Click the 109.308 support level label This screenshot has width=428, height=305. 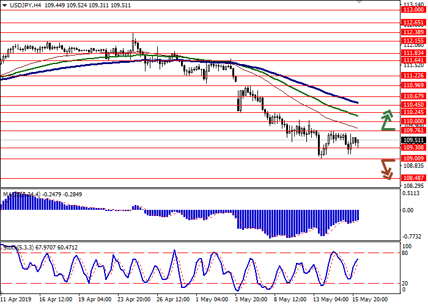point(413,148)
